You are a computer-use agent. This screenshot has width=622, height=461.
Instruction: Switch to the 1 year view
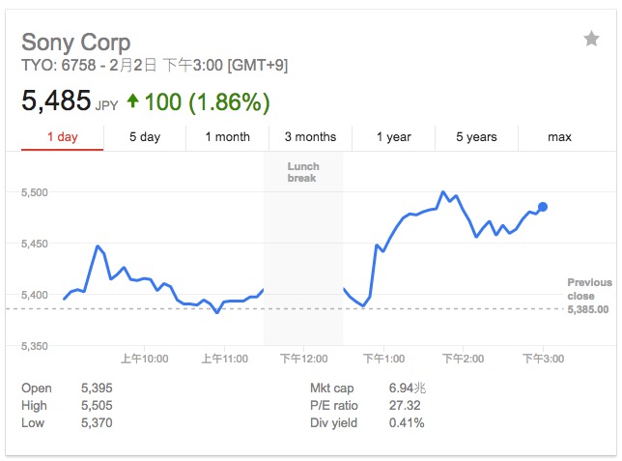point(393,137)
